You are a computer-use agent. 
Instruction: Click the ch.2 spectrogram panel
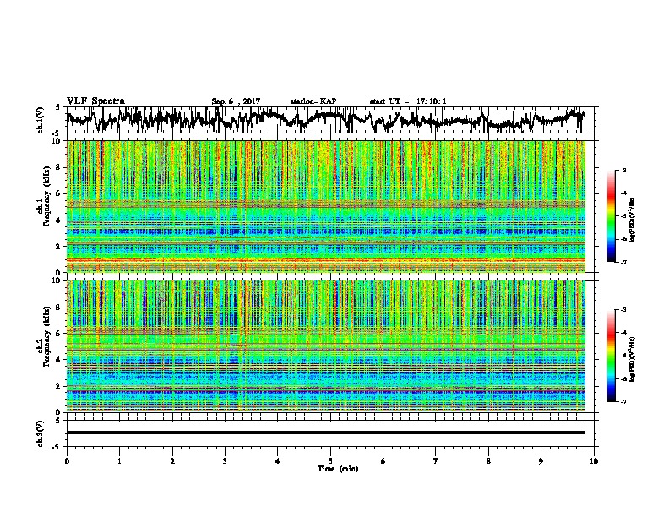pos(325,346)
